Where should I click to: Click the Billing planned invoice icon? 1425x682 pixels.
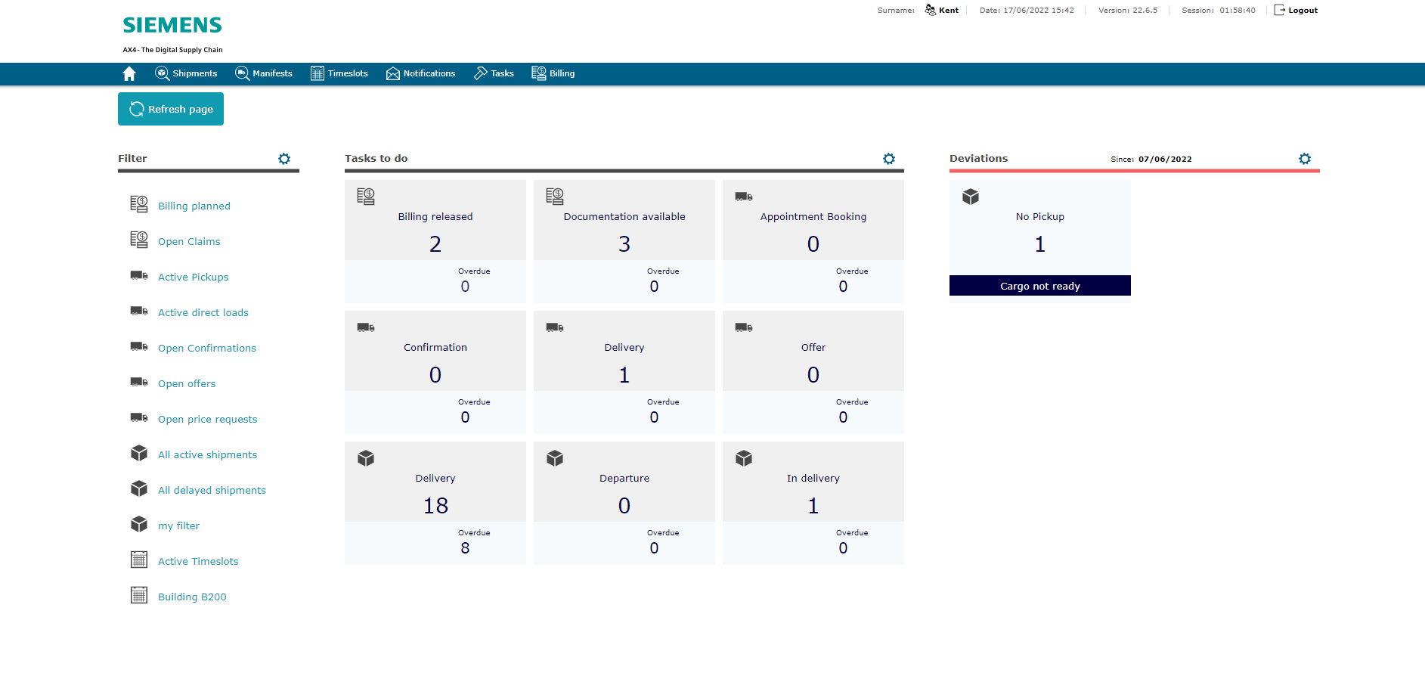(139, 204)
